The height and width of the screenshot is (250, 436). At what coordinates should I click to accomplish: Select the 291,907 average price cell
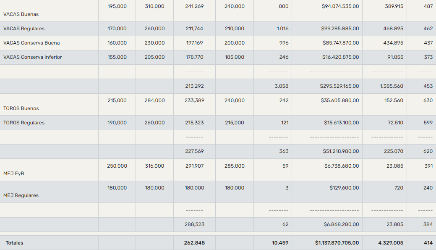[x=194, y=166]
